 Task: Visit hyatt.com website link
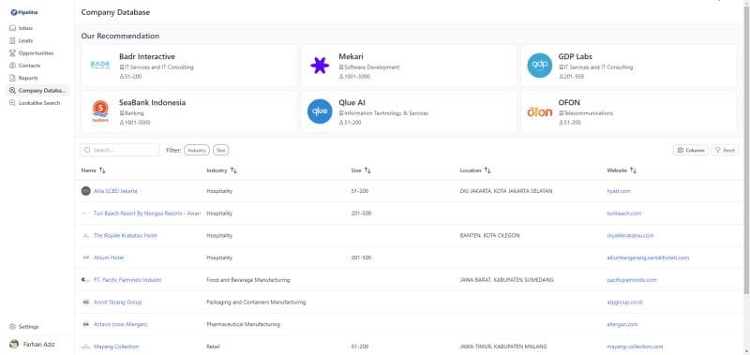[x=619, y=191]
